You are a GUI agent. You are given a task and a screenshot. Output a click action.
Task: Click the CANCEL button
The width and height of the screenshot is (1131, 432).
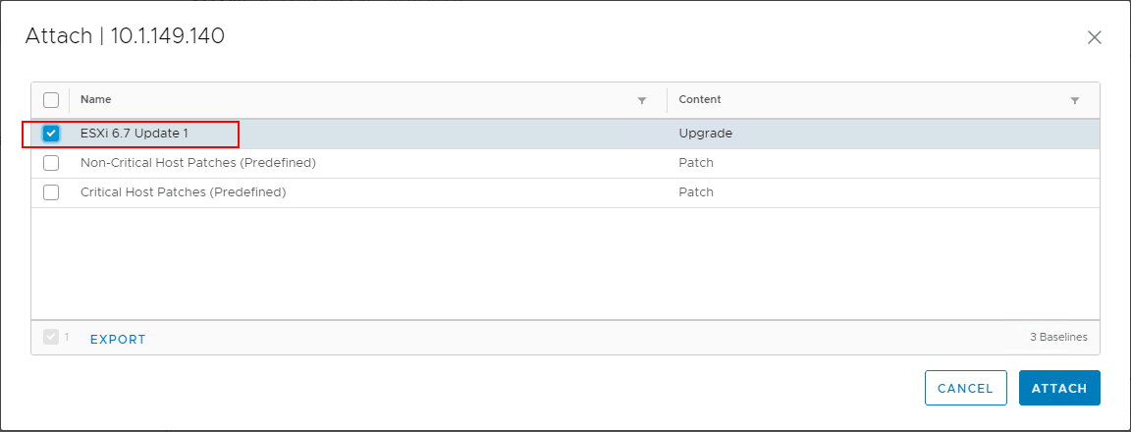pyautogui.click(x=965, y=388)
